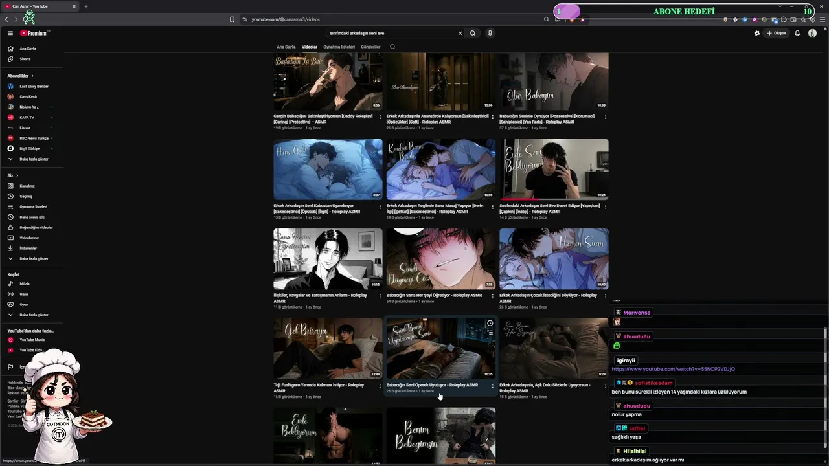The width and height of the screenshot is (829, 466).
Task: Open YouTube Music link in sidebar
Action: point(32,340)
